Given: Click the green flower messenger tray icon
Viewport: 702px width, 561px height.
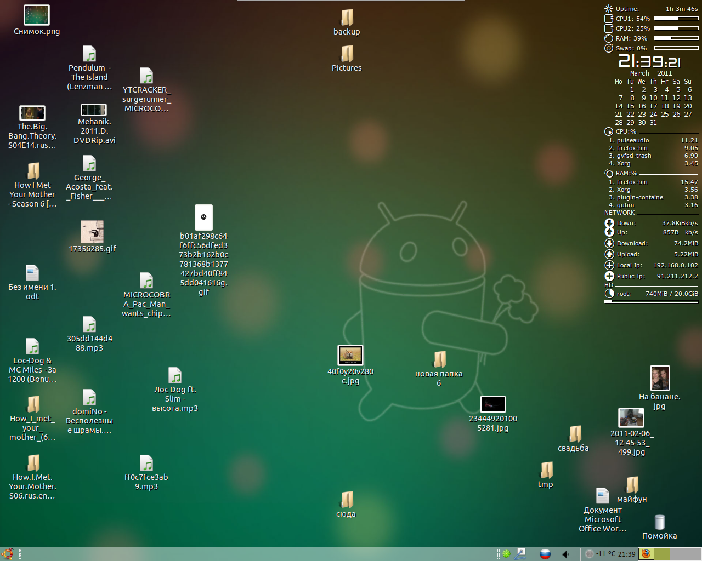Looking at the screenshot, I should [x=506, y=554].
